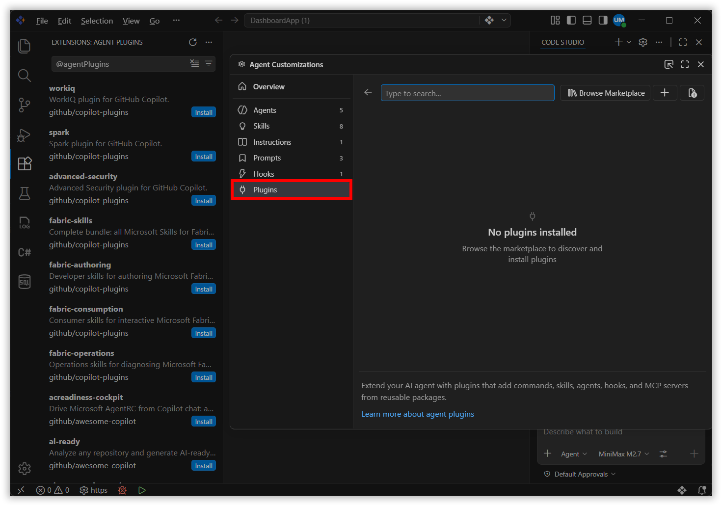This screenshot has width=722, height=506.
Task: Go back in editor navigation history
Action: point(219,20)
